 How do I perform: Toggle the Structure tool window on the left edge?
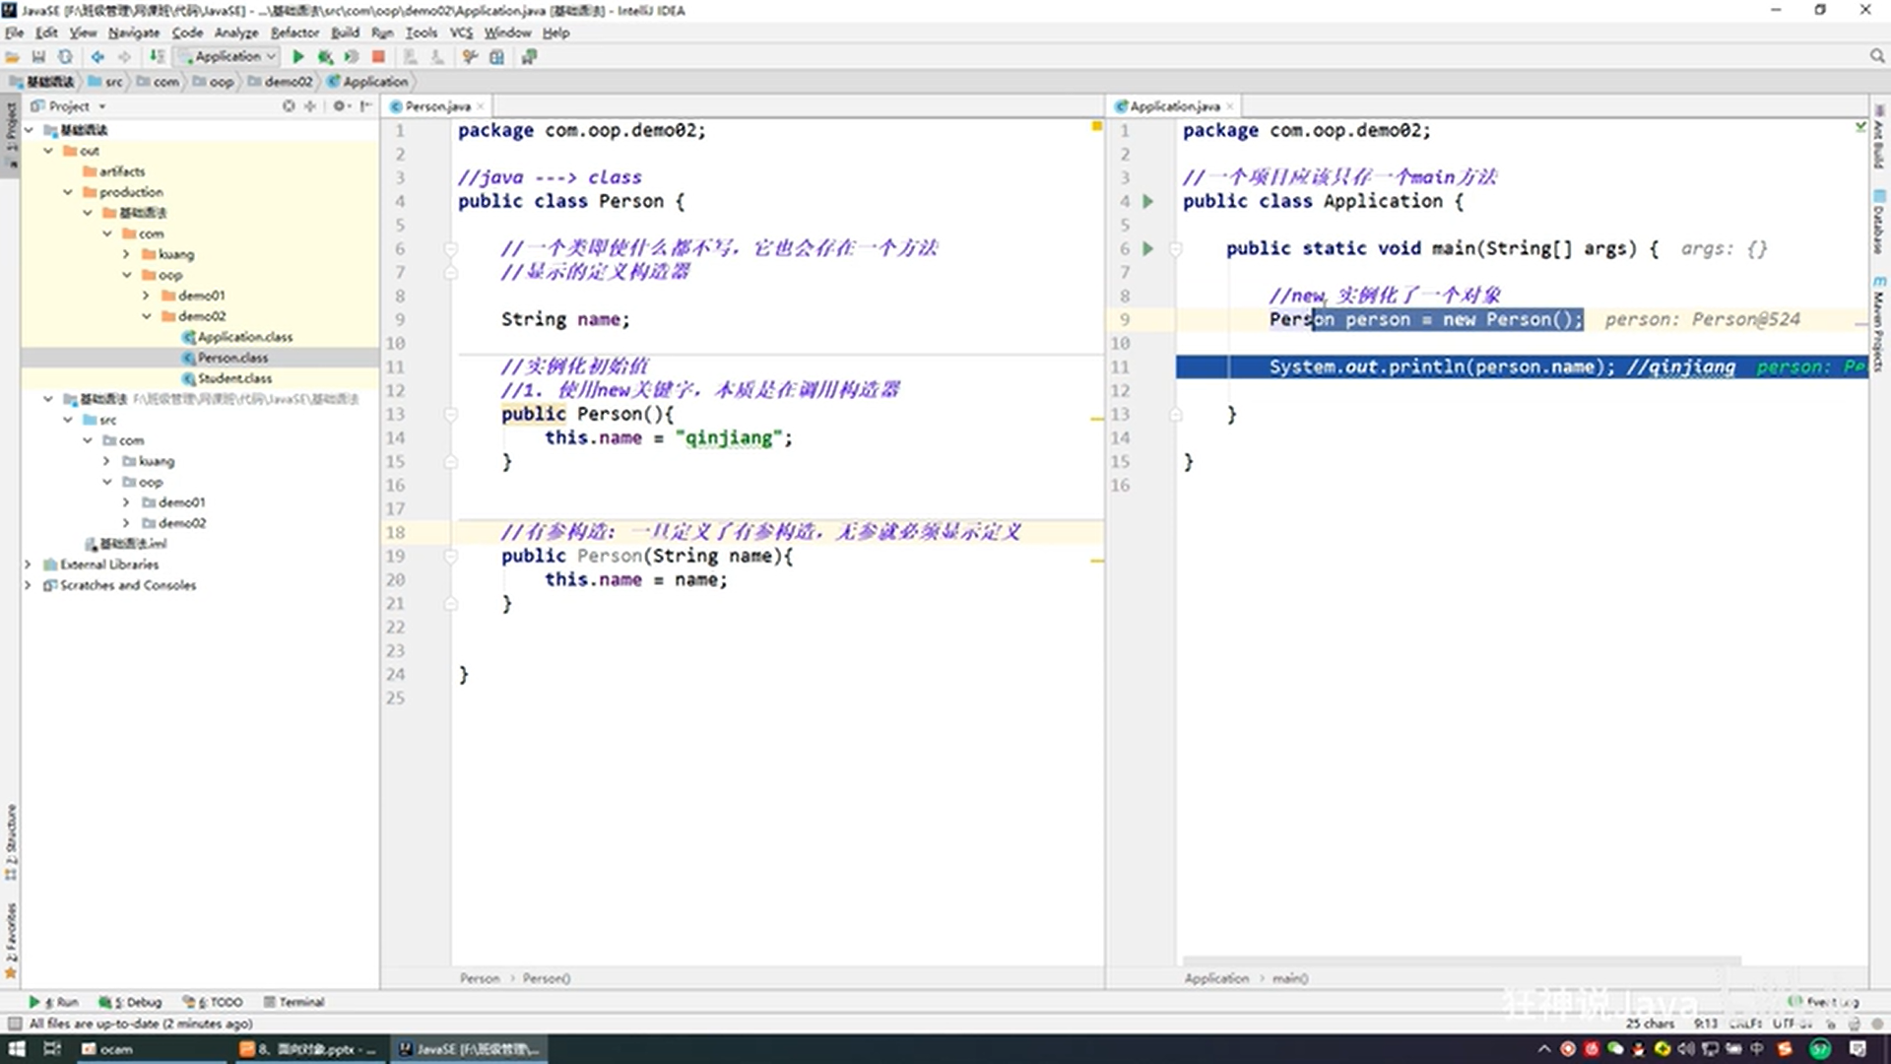click(11, 837)
